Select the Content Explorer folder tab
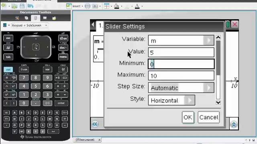 pos(54,18)
